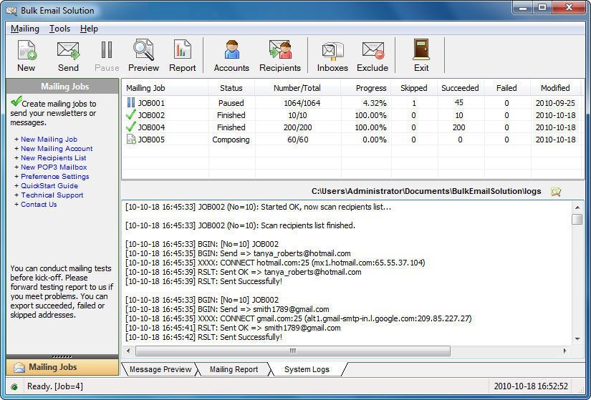591x400 pixels.
Task: Click JOB005 composing document icon
Action: 131,140
